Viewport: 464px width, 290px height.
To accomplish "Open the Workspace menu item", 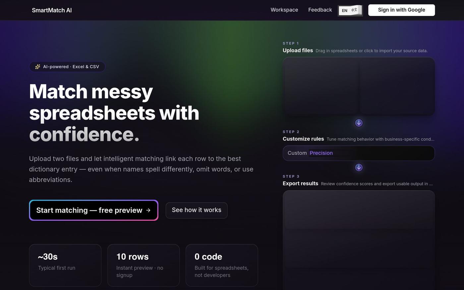I will pos(284,10).
